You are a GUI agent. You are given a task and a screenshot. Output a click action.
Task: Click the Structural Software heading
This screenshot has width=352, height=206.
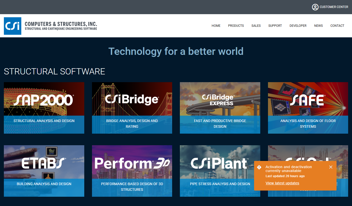54,71
